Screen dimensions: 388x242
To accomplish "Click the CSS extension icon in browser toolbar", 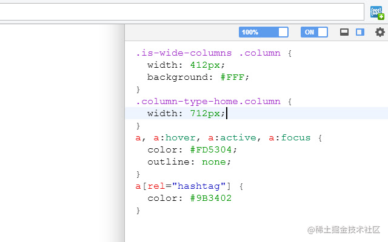I will point(377,12).
